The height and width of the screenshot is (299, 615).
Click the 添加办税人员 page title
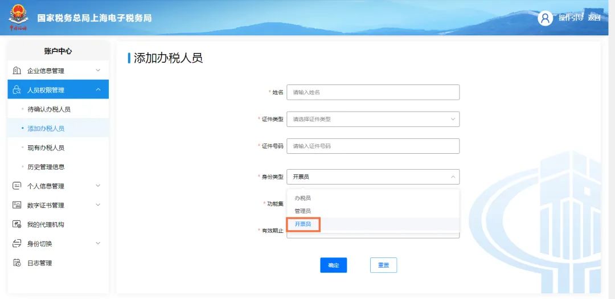(168, 58)
